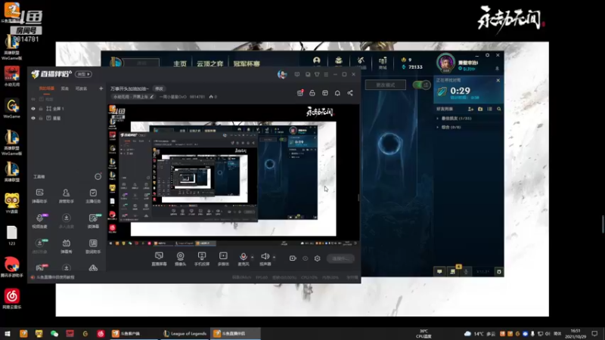The width and height of the screenshot is (605, 340).
Task: Add a new scene with the plus button
Action: (x=101, y=88)
